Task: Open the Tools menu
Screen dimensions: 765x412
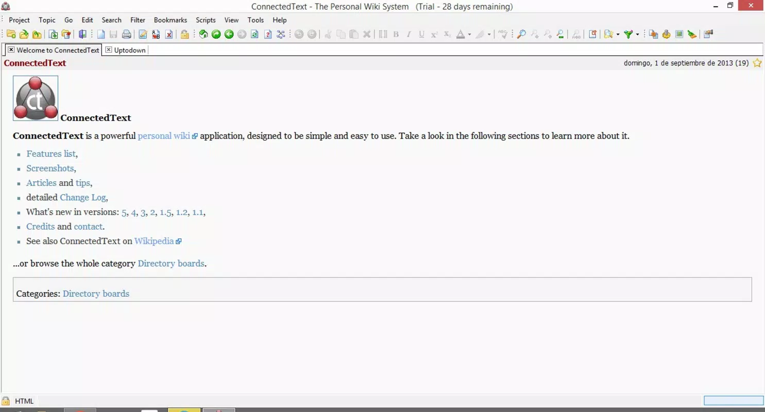Action: 256,20
